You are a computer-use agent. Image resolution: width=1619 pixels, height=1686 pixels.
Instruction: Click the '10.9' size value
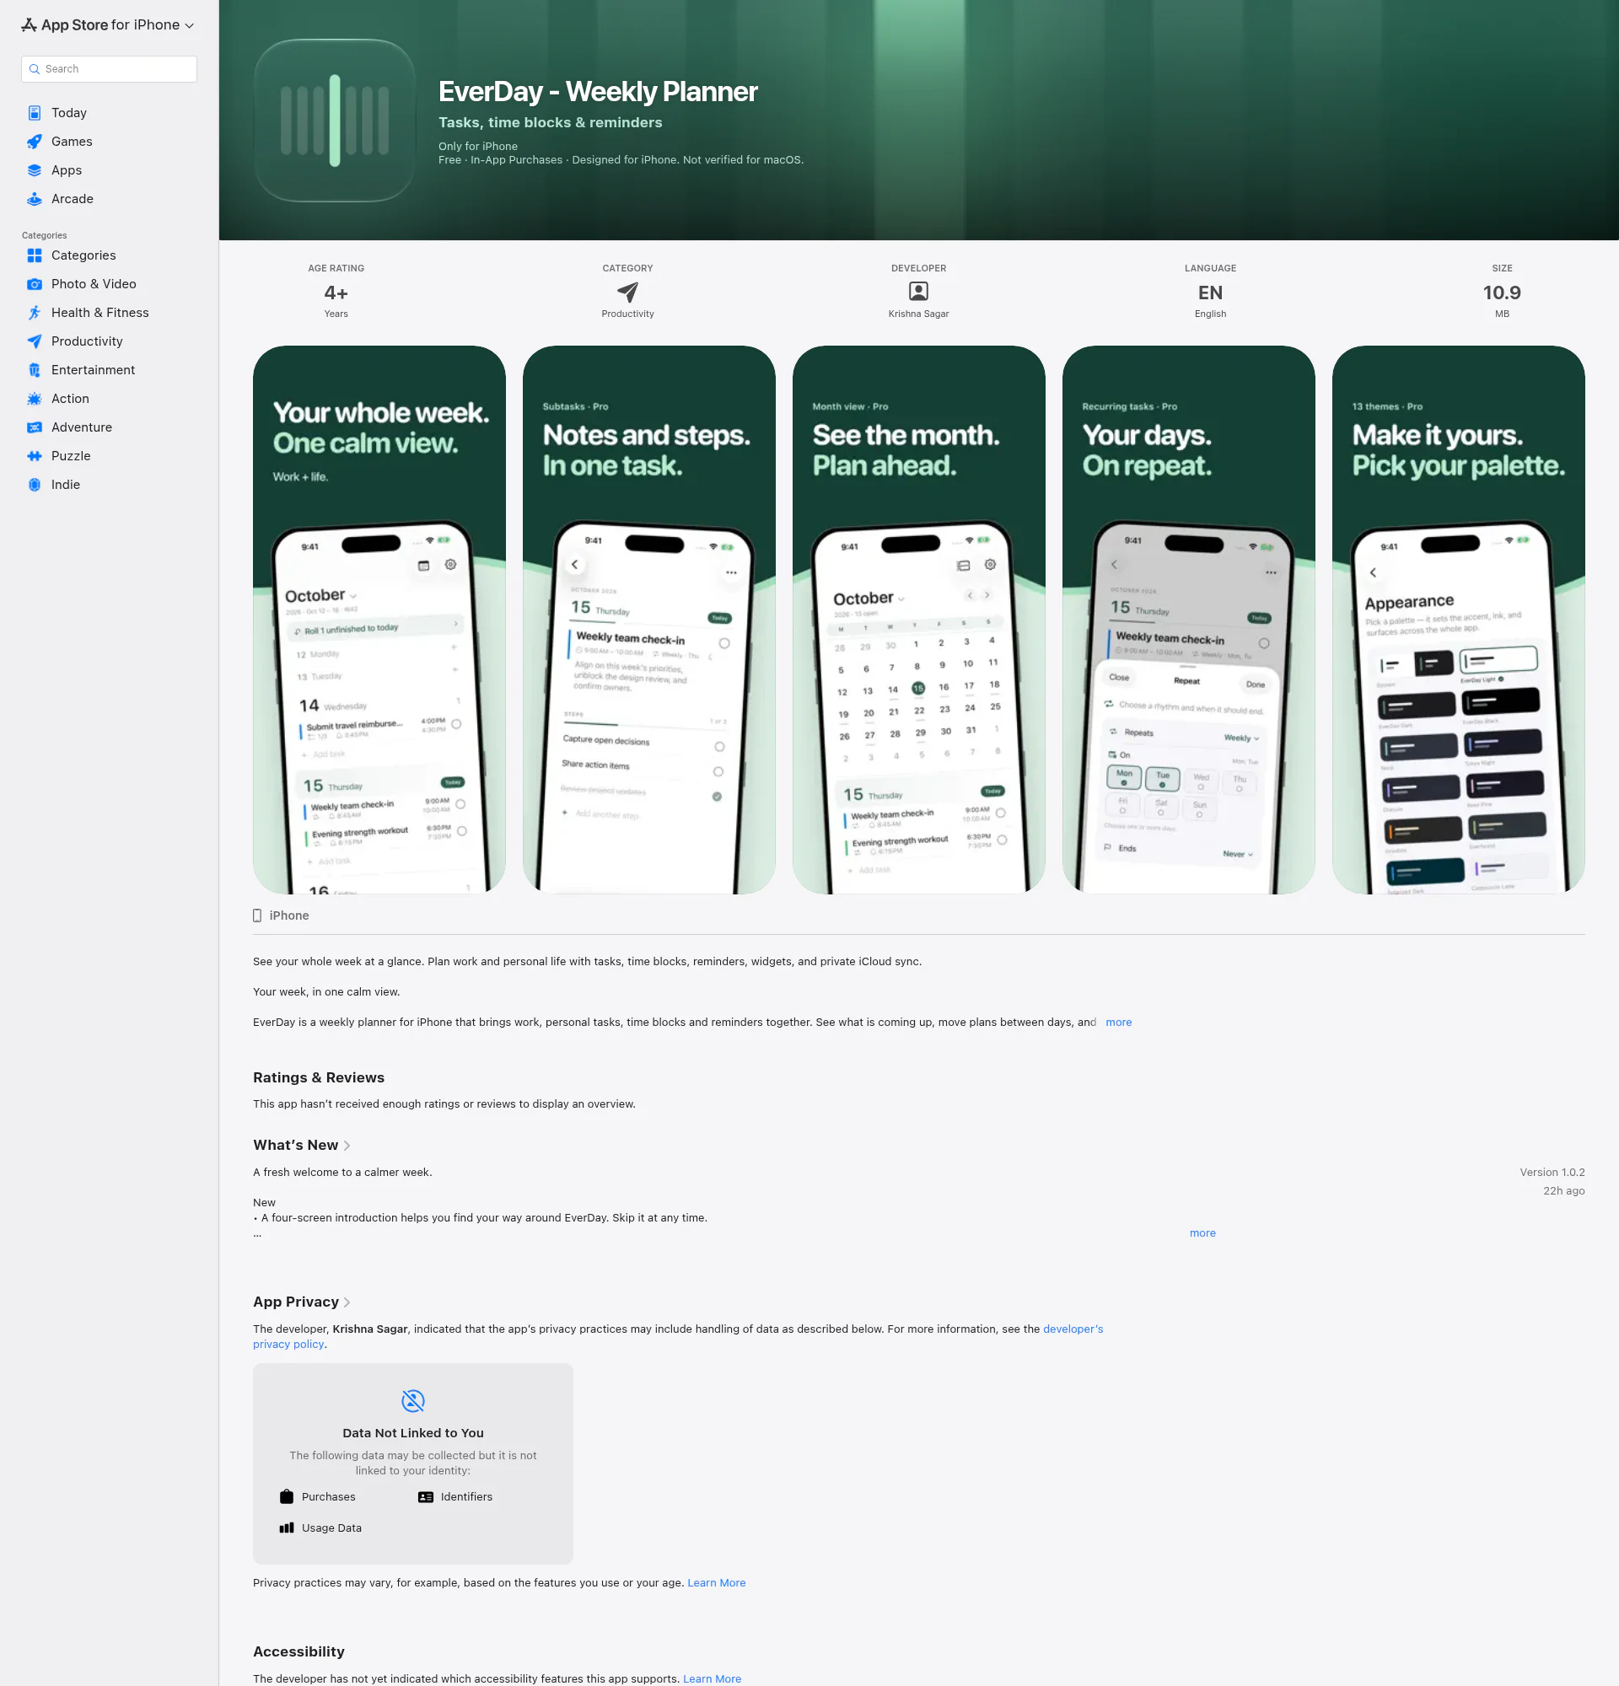[1502, 293]
